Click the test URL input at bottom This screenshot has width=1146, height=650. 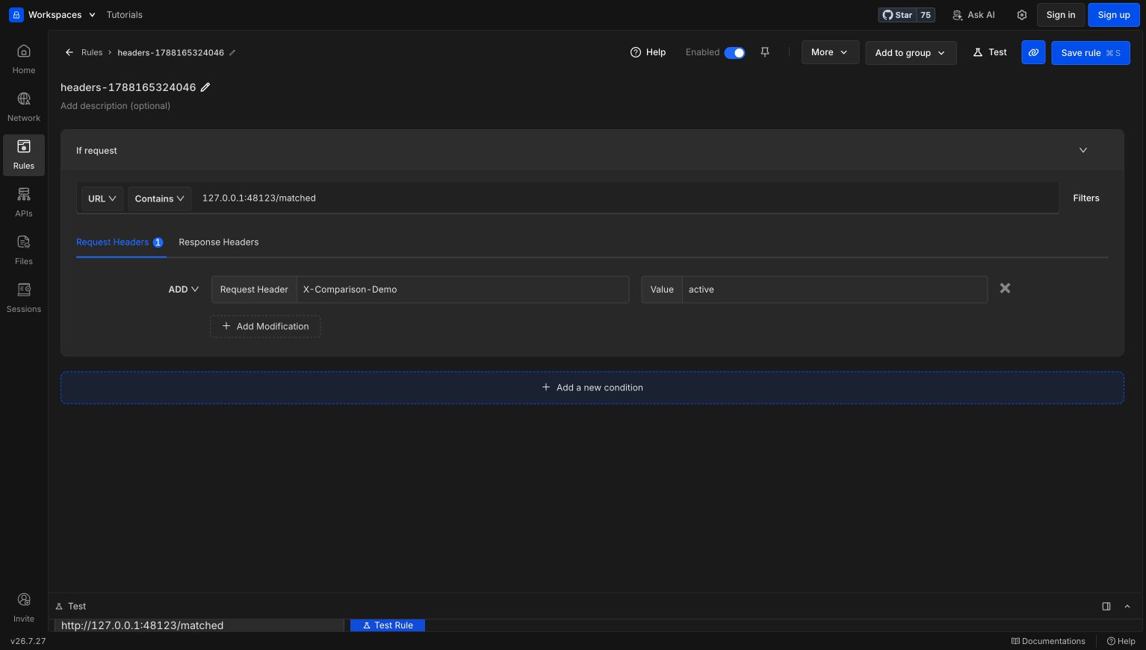coord(199,625)
